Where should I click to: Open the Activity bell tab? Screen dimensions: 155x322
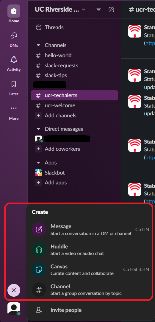14,64
